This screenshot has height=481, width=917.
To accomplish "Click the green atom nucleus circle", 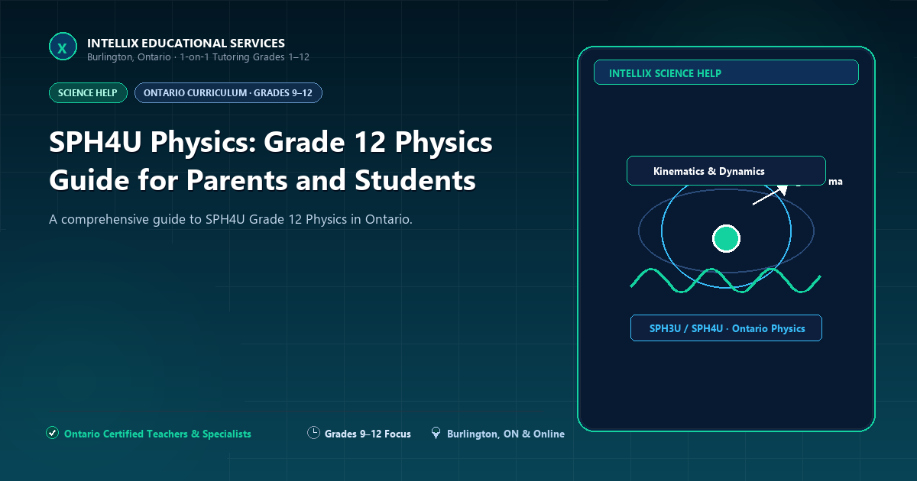I will [x=726, y=239].
